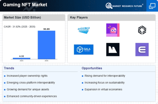The width and height of the screenshot is (158, 104).
Task: Open the Gala Games logo
Action: point(84,50)
